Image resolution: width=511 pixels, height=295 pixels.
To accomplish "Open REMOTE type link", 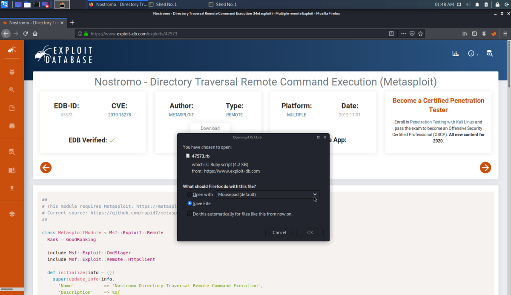I will (235, 115).
